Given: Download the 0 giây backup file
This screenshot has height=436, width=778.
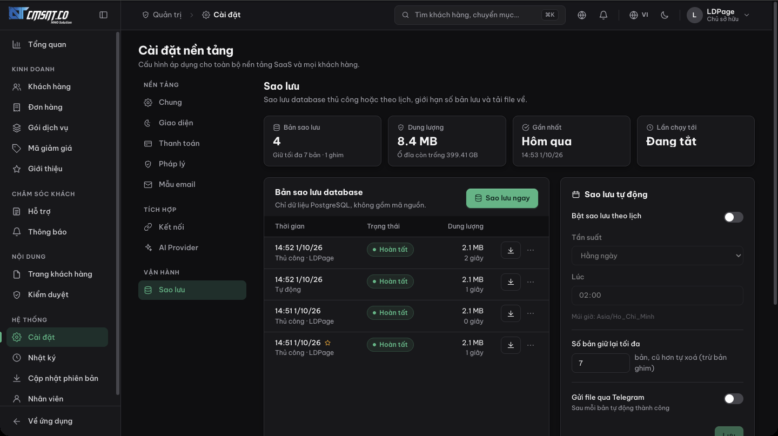Looking at the screenshot, I should 511,313.
